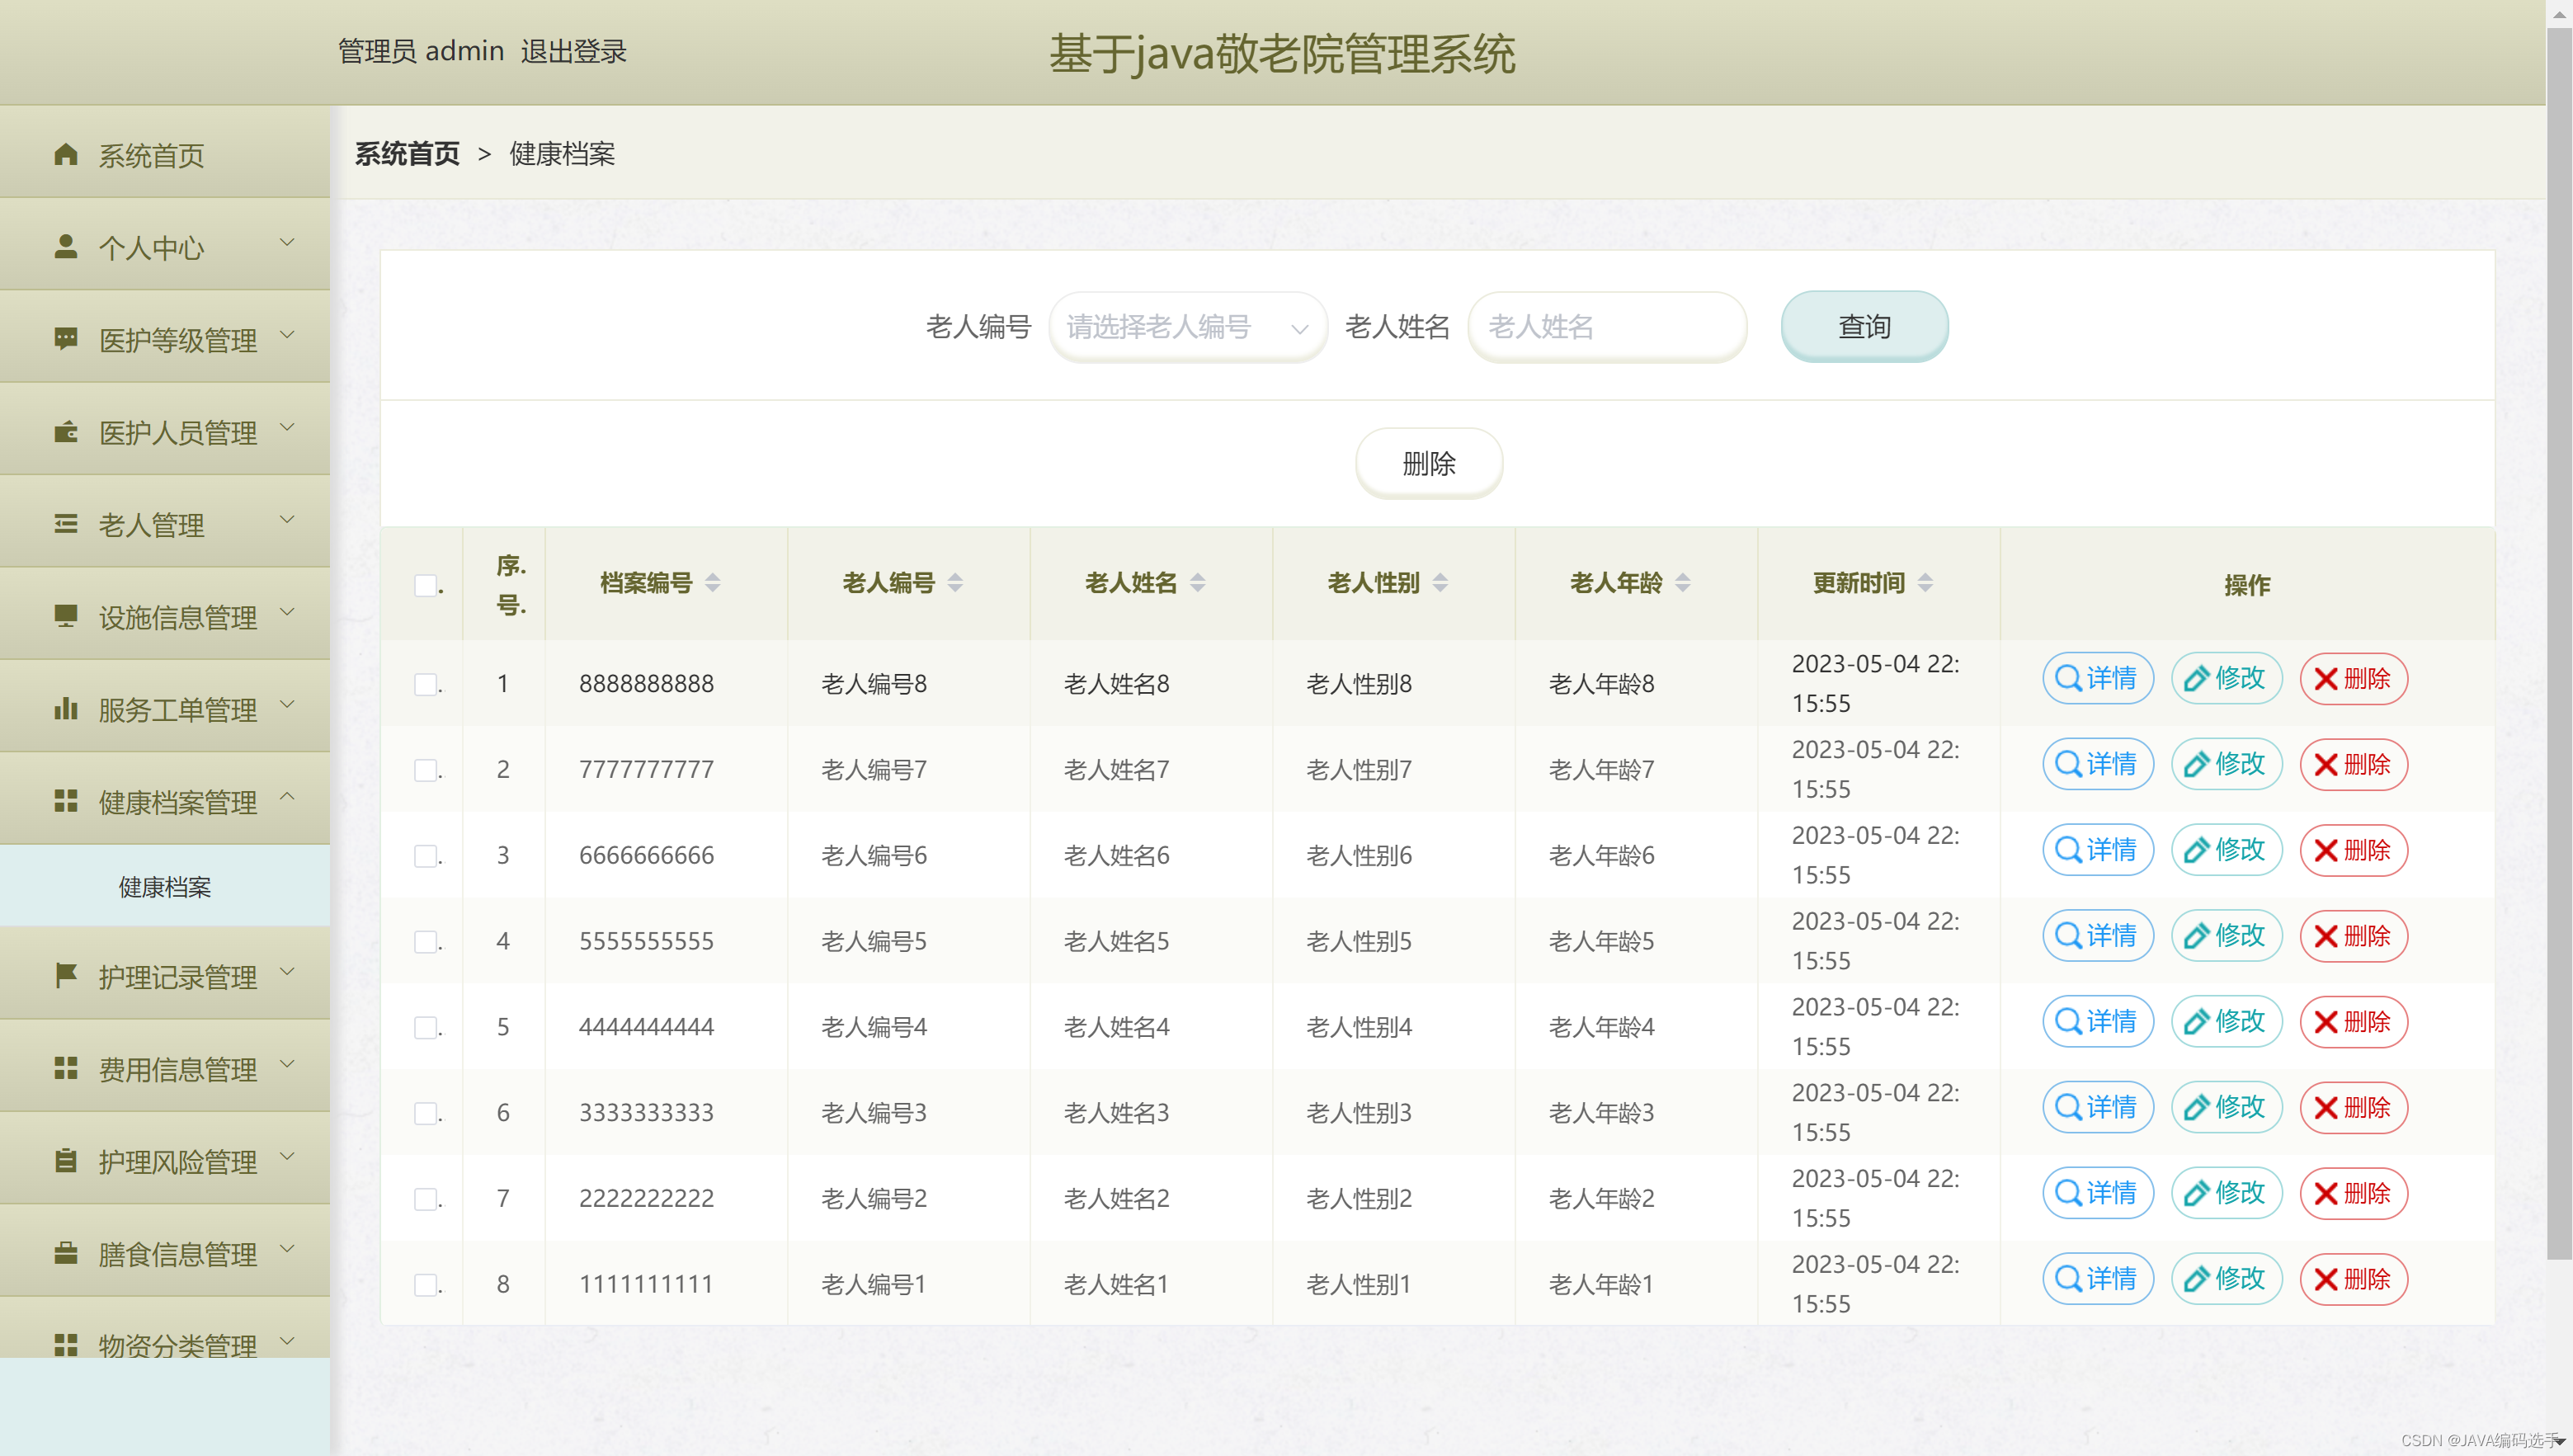Click the flag icon for 护理记录管理
2573x1456 pixels.
pos(66,975)
